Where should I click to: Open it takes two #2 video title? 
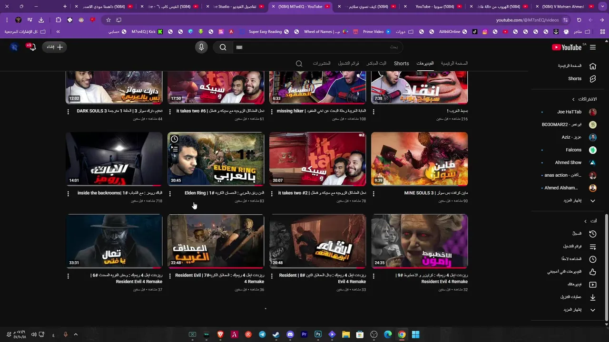(322, 193)
